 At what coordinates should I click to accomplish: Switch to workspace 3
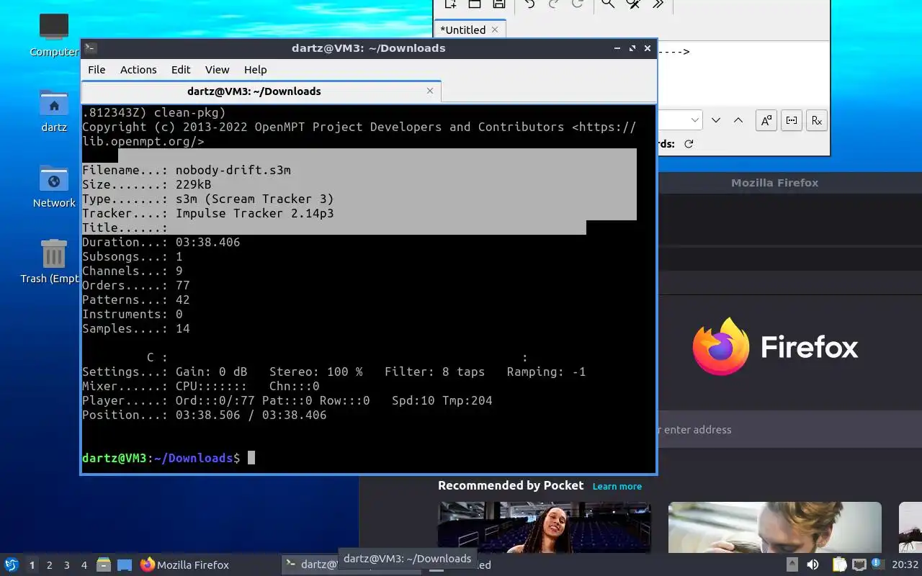point(66,565)
